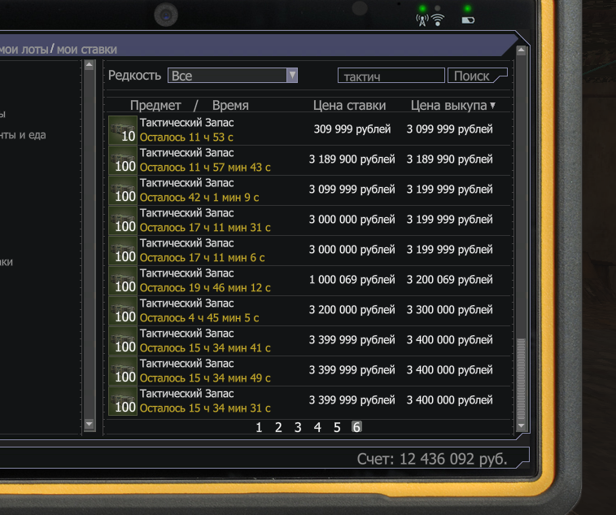The image size is (616, 515).
Task: Select bid price 3 200 000 рублей
Action: tap(352, 309)
